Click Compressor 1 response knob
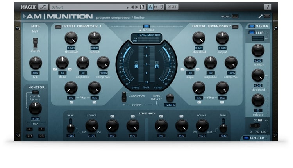The width and height of the screenshot is (293, 168). click(x=83, y=63)
